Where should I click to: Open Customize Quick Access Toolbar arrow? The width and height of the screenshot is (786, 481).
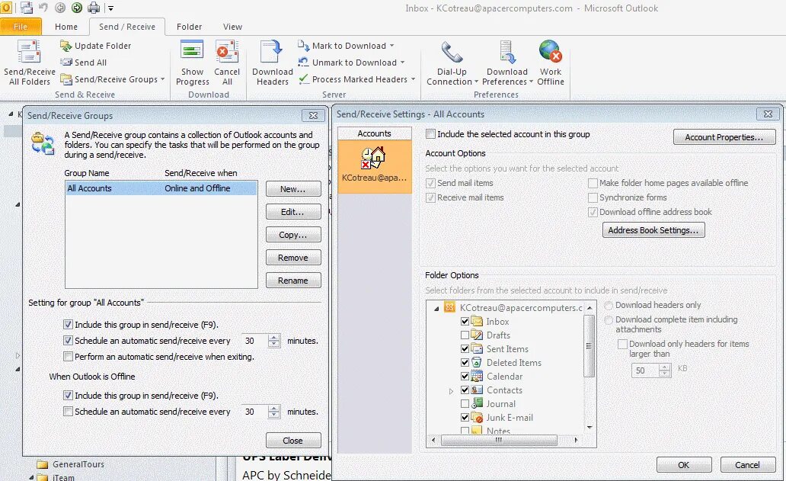click(x=110, y=8)
